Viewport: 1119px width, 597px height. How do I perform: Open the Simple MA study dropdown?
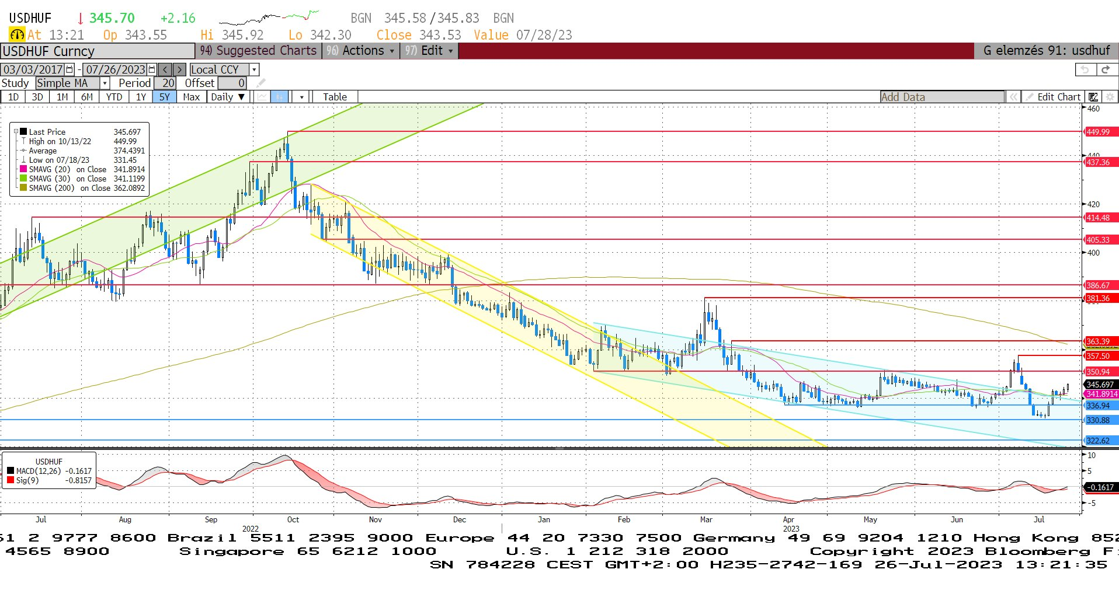(105, 83)
